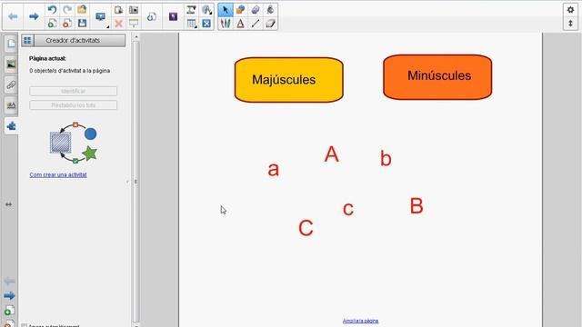Go to previous page using sidebar grey arrow
This screenshot has width=582, height=327.
click(9, 282)
